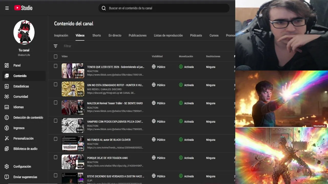Click the Enviar sugerencias feedback icon
Viewport: 328px width, 184px height.
point(7,177)
